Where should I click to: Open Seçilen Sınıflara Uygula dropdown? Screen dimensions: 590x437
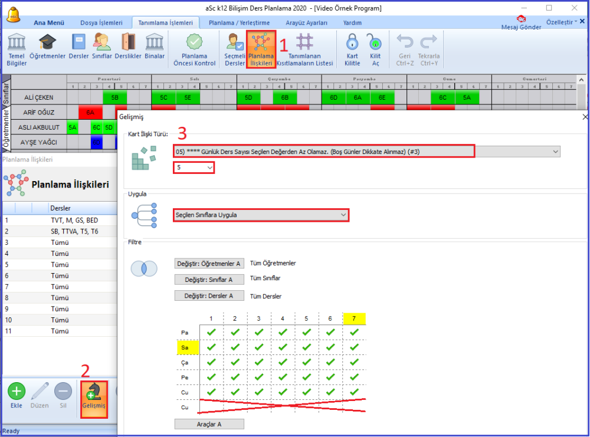point(261,215)
